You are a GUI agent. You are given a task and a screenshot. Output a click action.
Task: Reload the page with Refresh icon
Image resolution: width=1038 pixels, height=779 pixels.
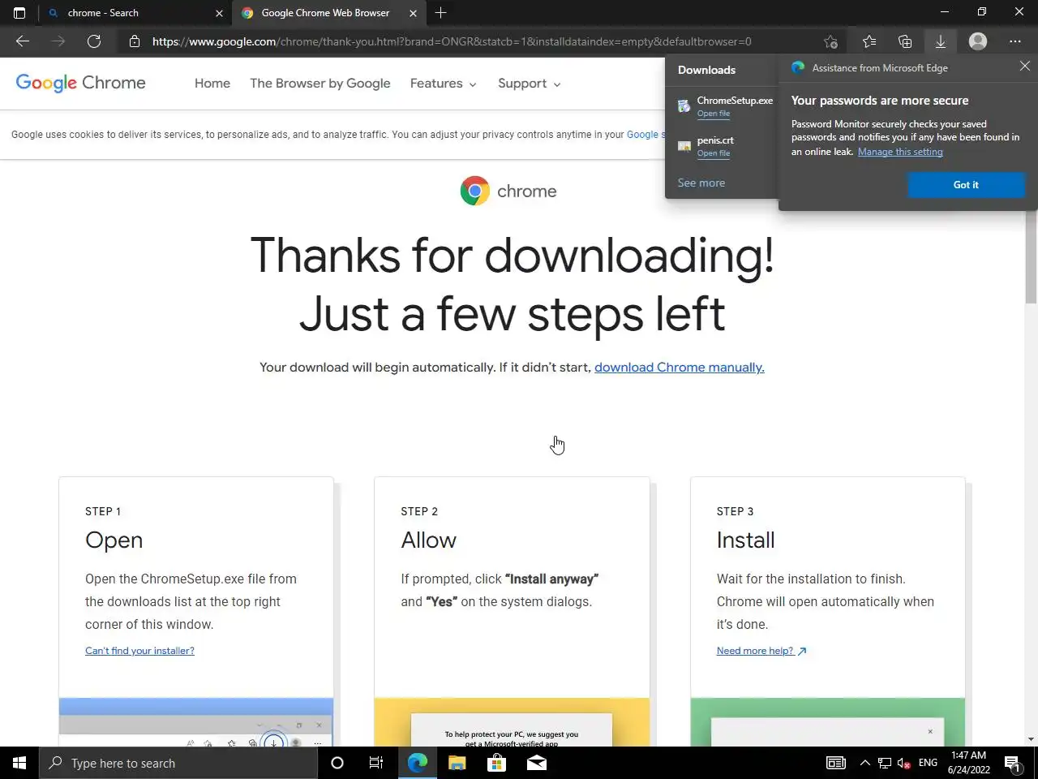(94, 41)
